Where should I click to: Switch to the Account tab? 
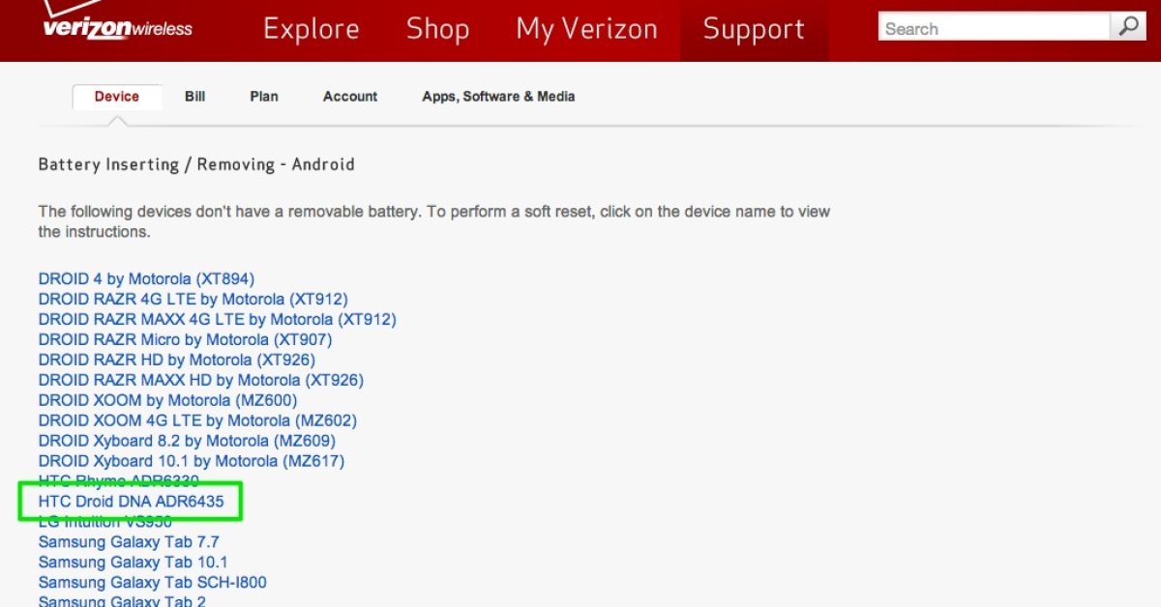(350, 97)
